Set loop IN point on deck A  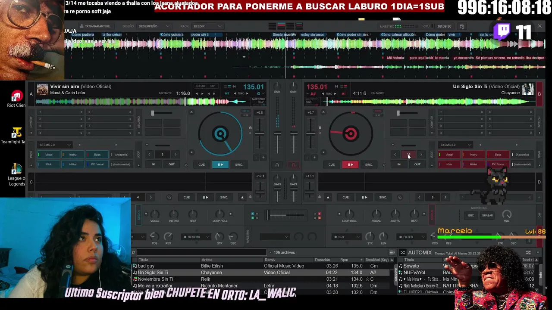pyautogui.click(x=153, y=164)
